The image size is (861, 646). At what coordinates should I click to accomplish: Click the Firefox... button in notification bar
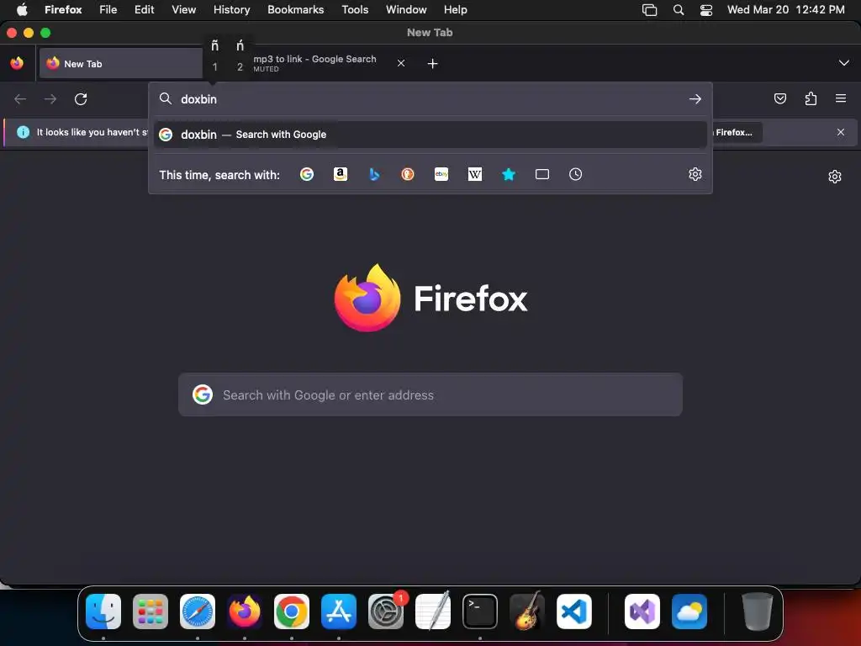click(735, 132)
